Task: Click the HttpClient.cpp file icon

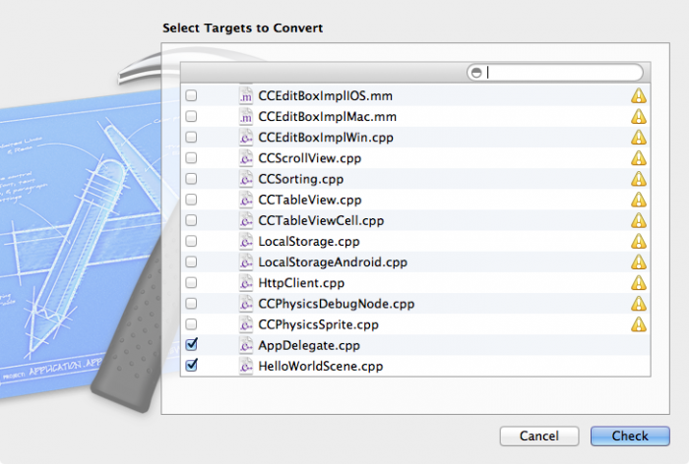Action: 246,283
